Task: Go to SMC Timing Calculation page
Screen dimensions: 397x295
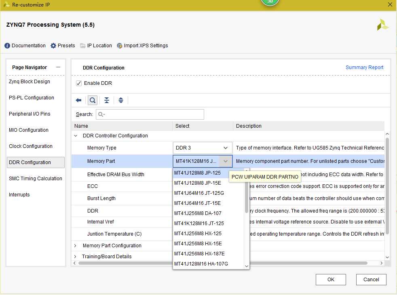Action: 36,179
